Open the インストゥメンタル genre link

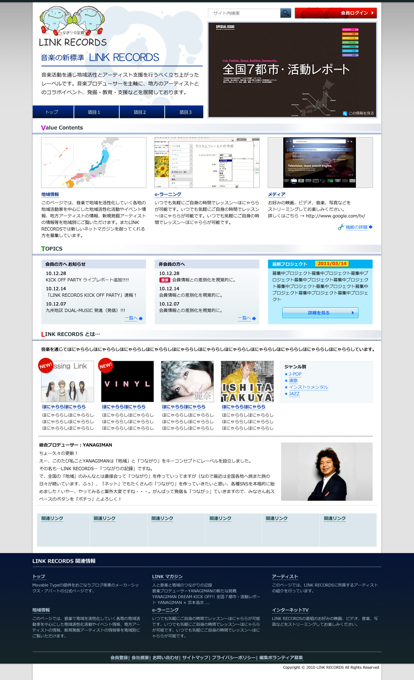click(x=309, y=387)
